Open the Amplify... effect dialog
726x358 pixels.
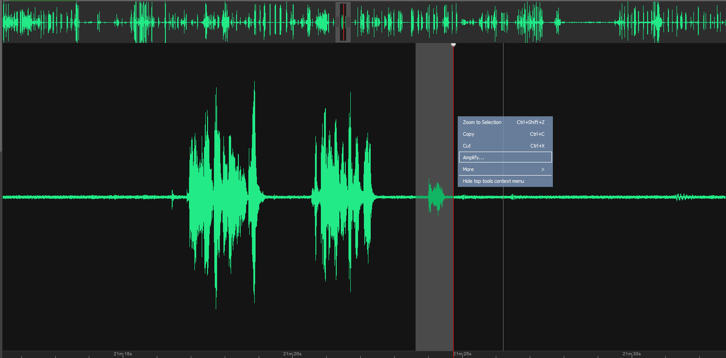pyautogui.click(x=505, y=158)
